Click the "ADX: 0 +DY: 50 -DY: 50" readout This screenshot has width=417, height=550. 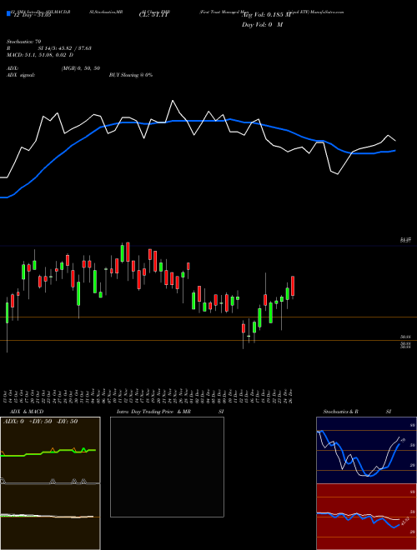(40, 422)
